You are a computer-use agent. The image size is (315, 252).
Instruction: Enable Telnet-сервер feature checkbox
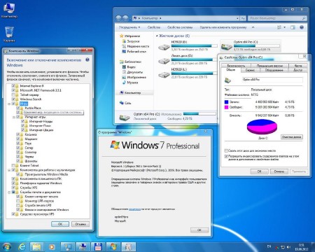[13, 94]
